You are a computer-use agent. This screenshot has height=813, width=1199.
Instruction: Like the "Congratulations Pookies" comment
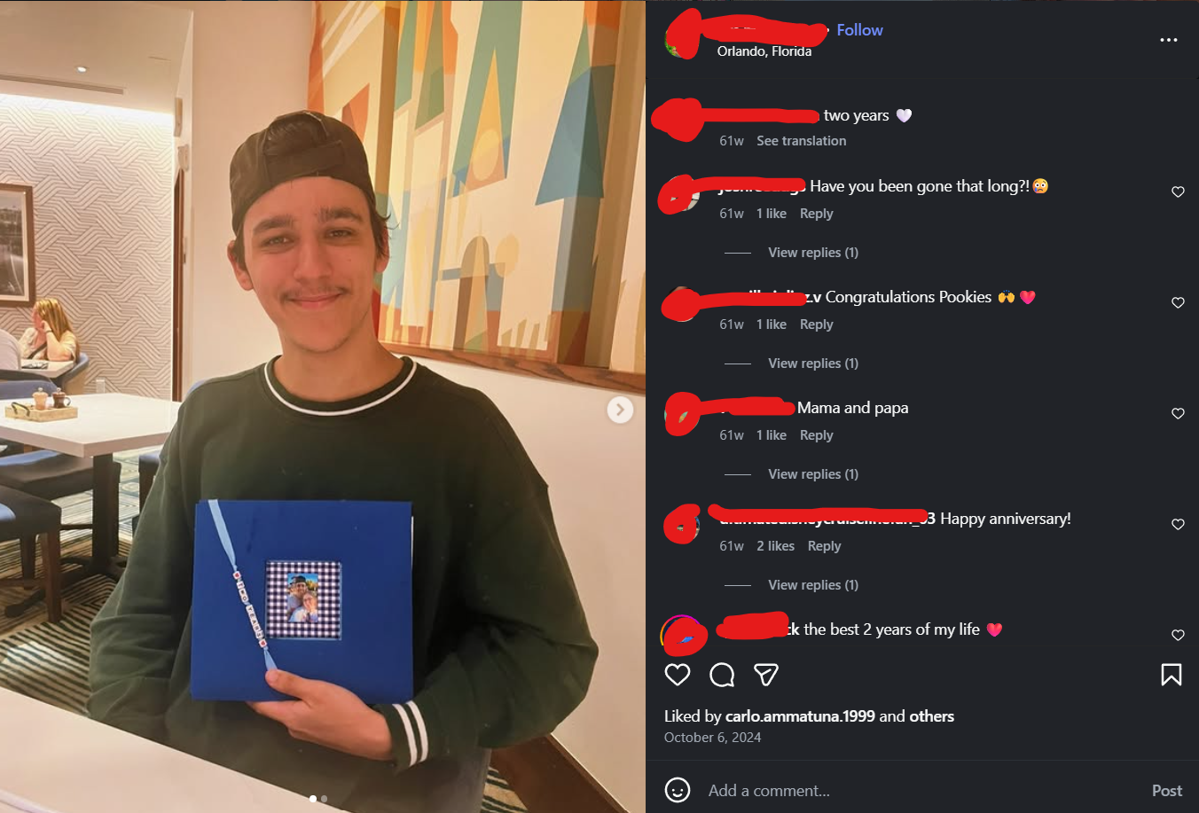tap(1178, 302)
